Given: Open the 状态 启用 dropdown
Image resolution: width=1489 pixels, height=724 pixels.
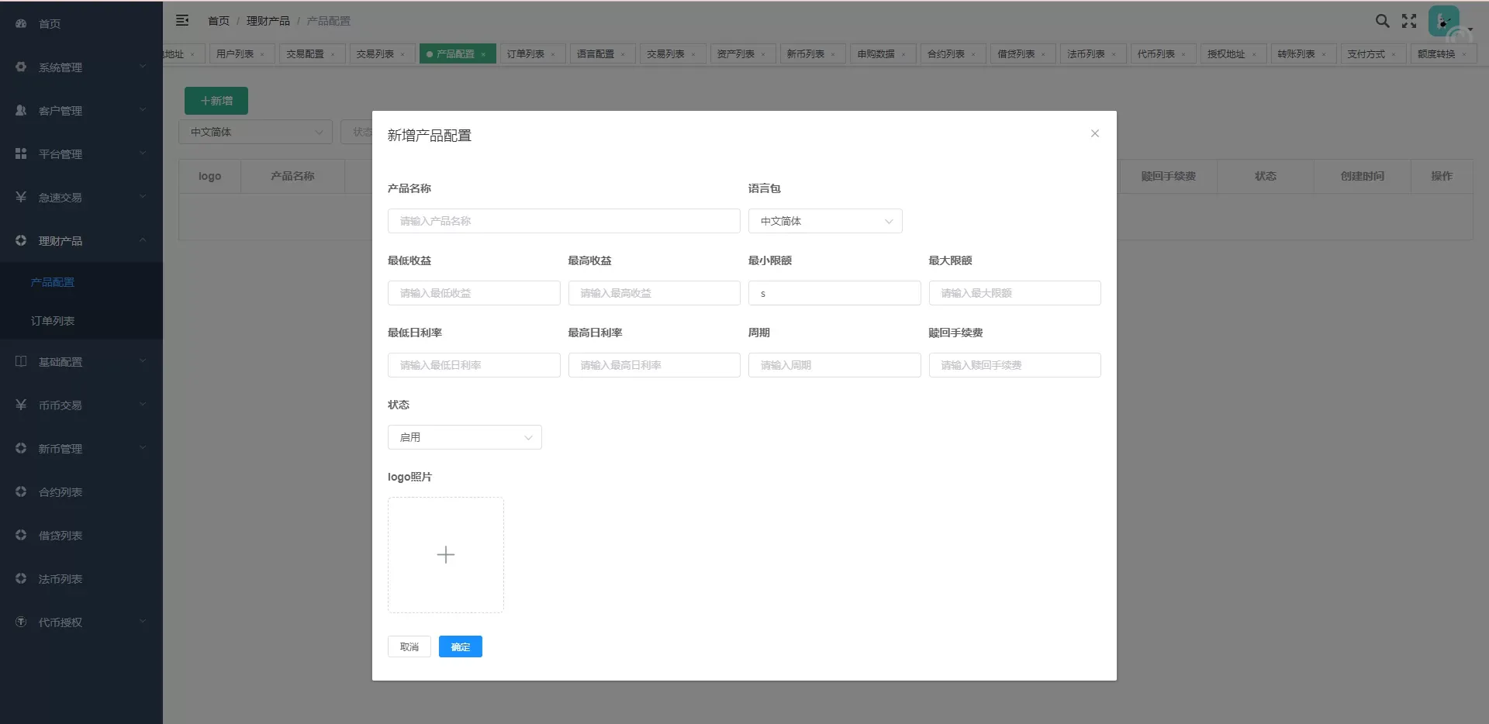Looking at the screenshot, I should pyautogui.click(x=464, y=437).
